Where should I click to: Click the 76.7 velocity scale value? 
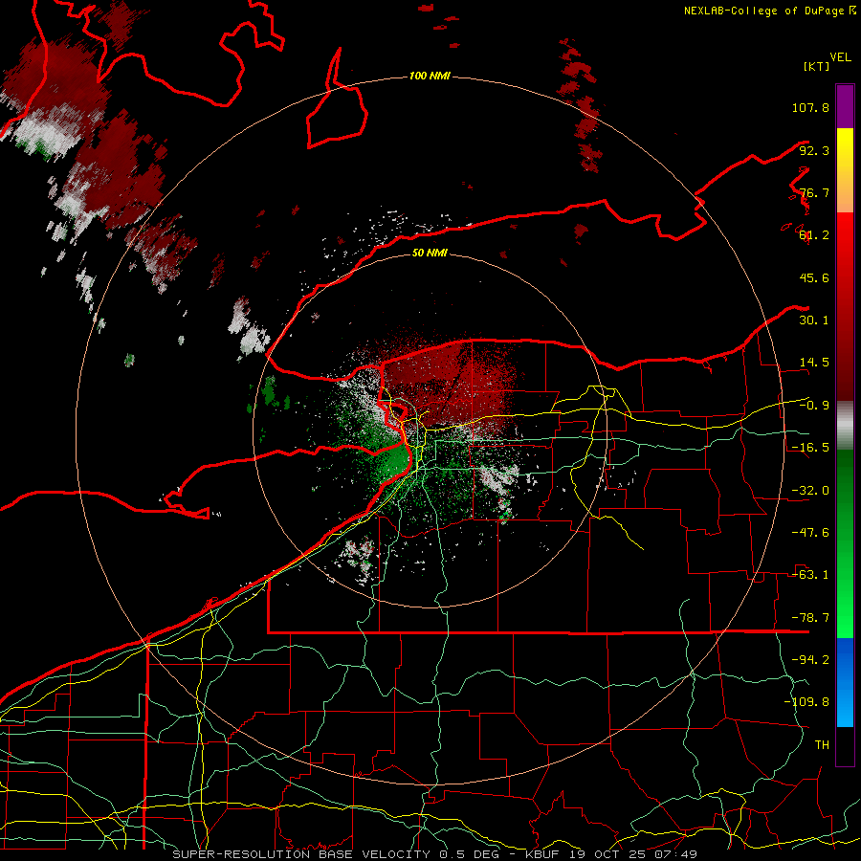[814, 192]
